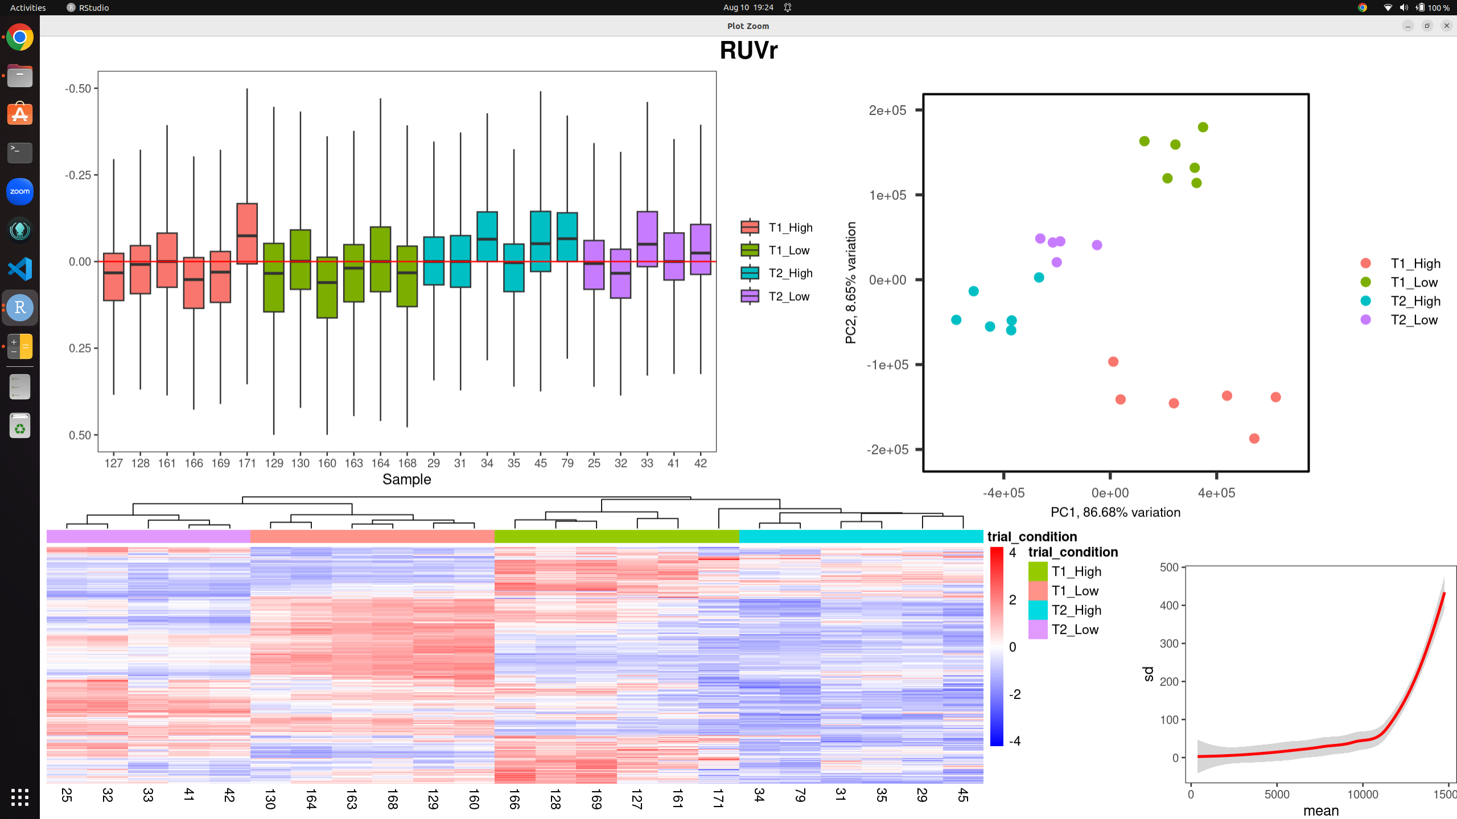Screen dimensions: 1457x819
Task: Click the Plot Zoom window title
Action: 748,26
